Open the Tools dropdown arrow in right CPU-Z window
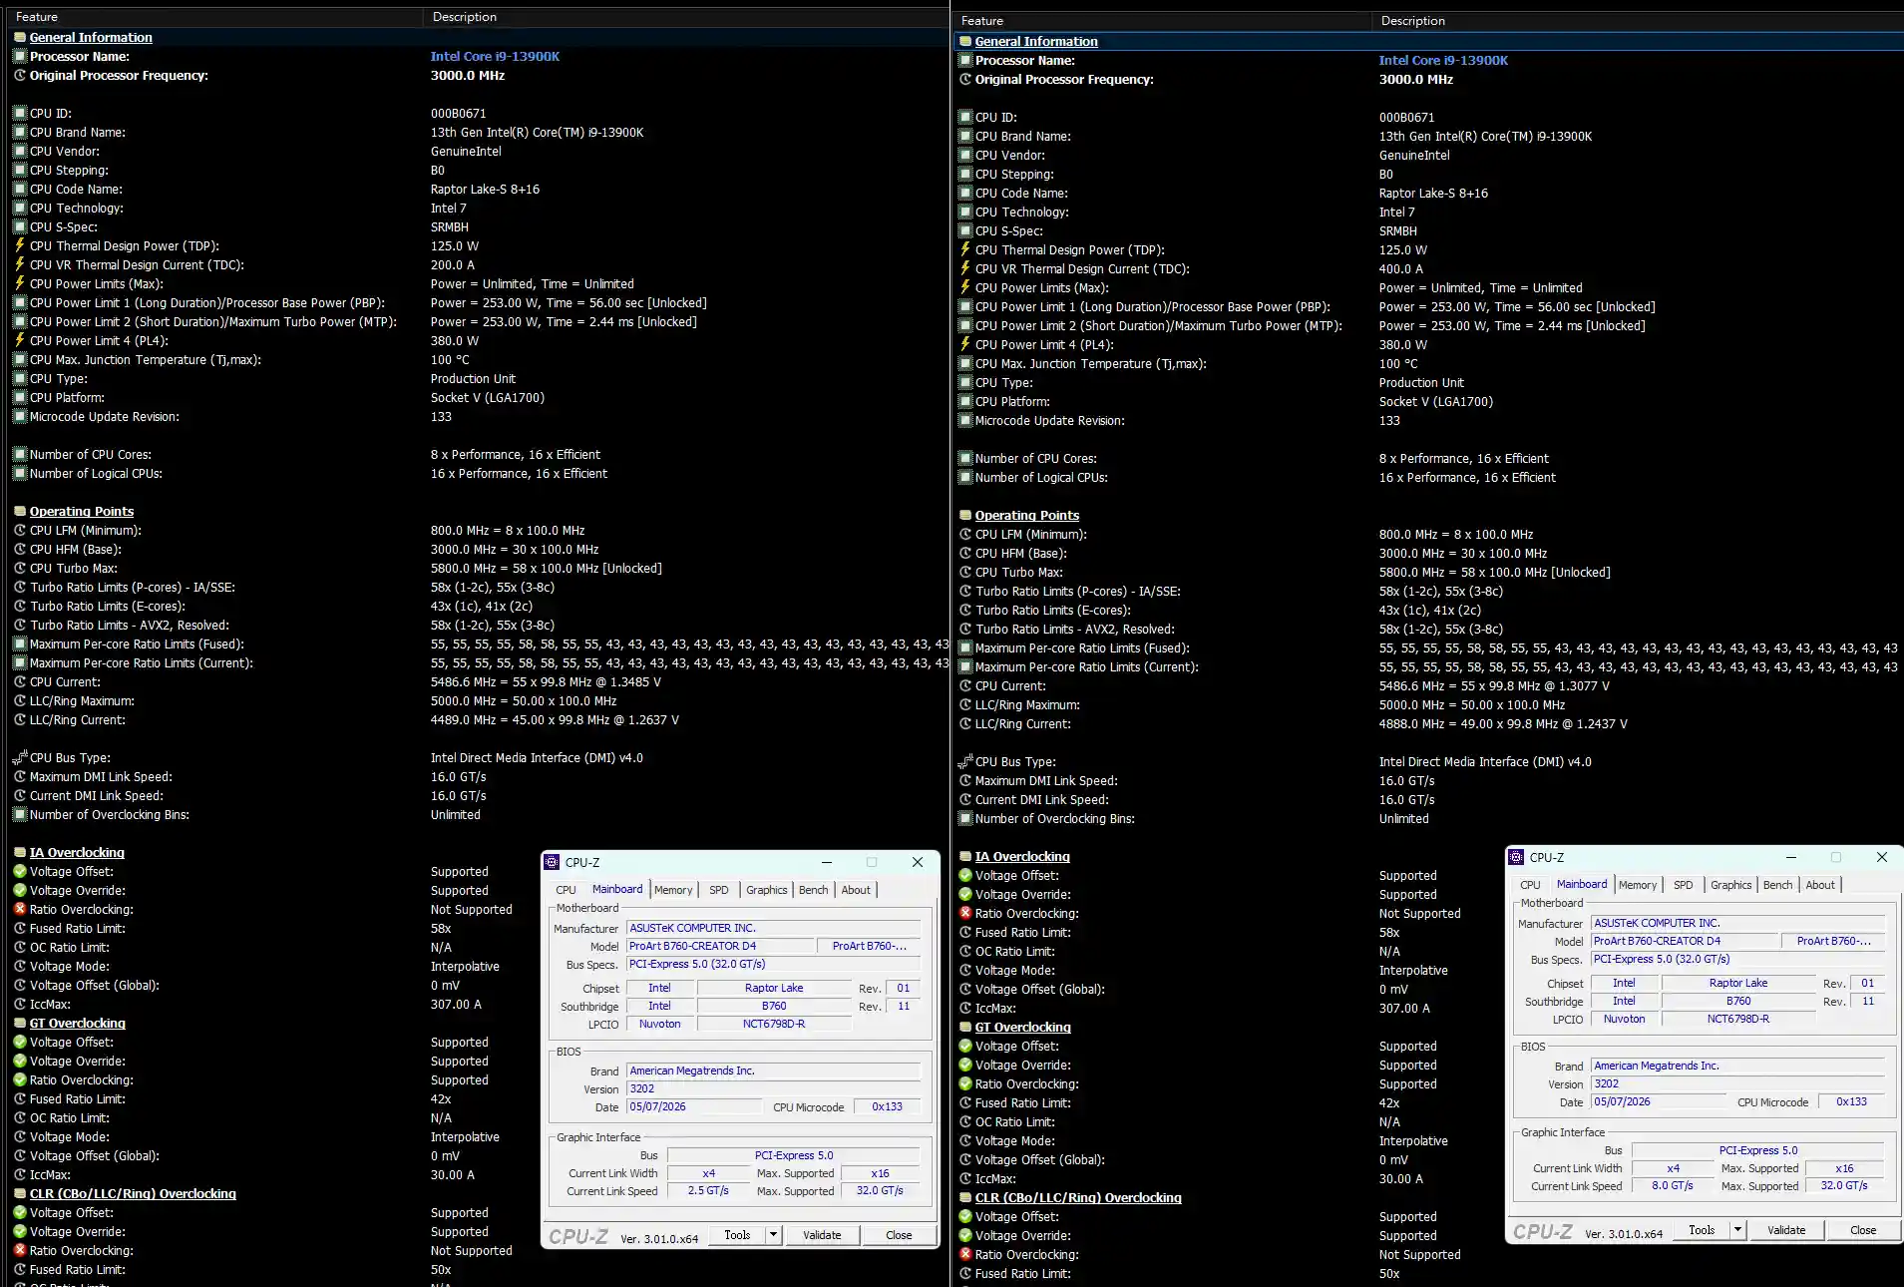 1737,1230
